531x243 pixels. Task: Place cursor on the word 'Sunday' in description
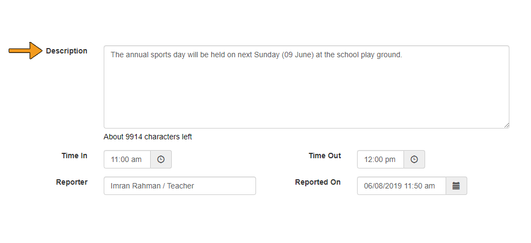[x=266, y=55]
